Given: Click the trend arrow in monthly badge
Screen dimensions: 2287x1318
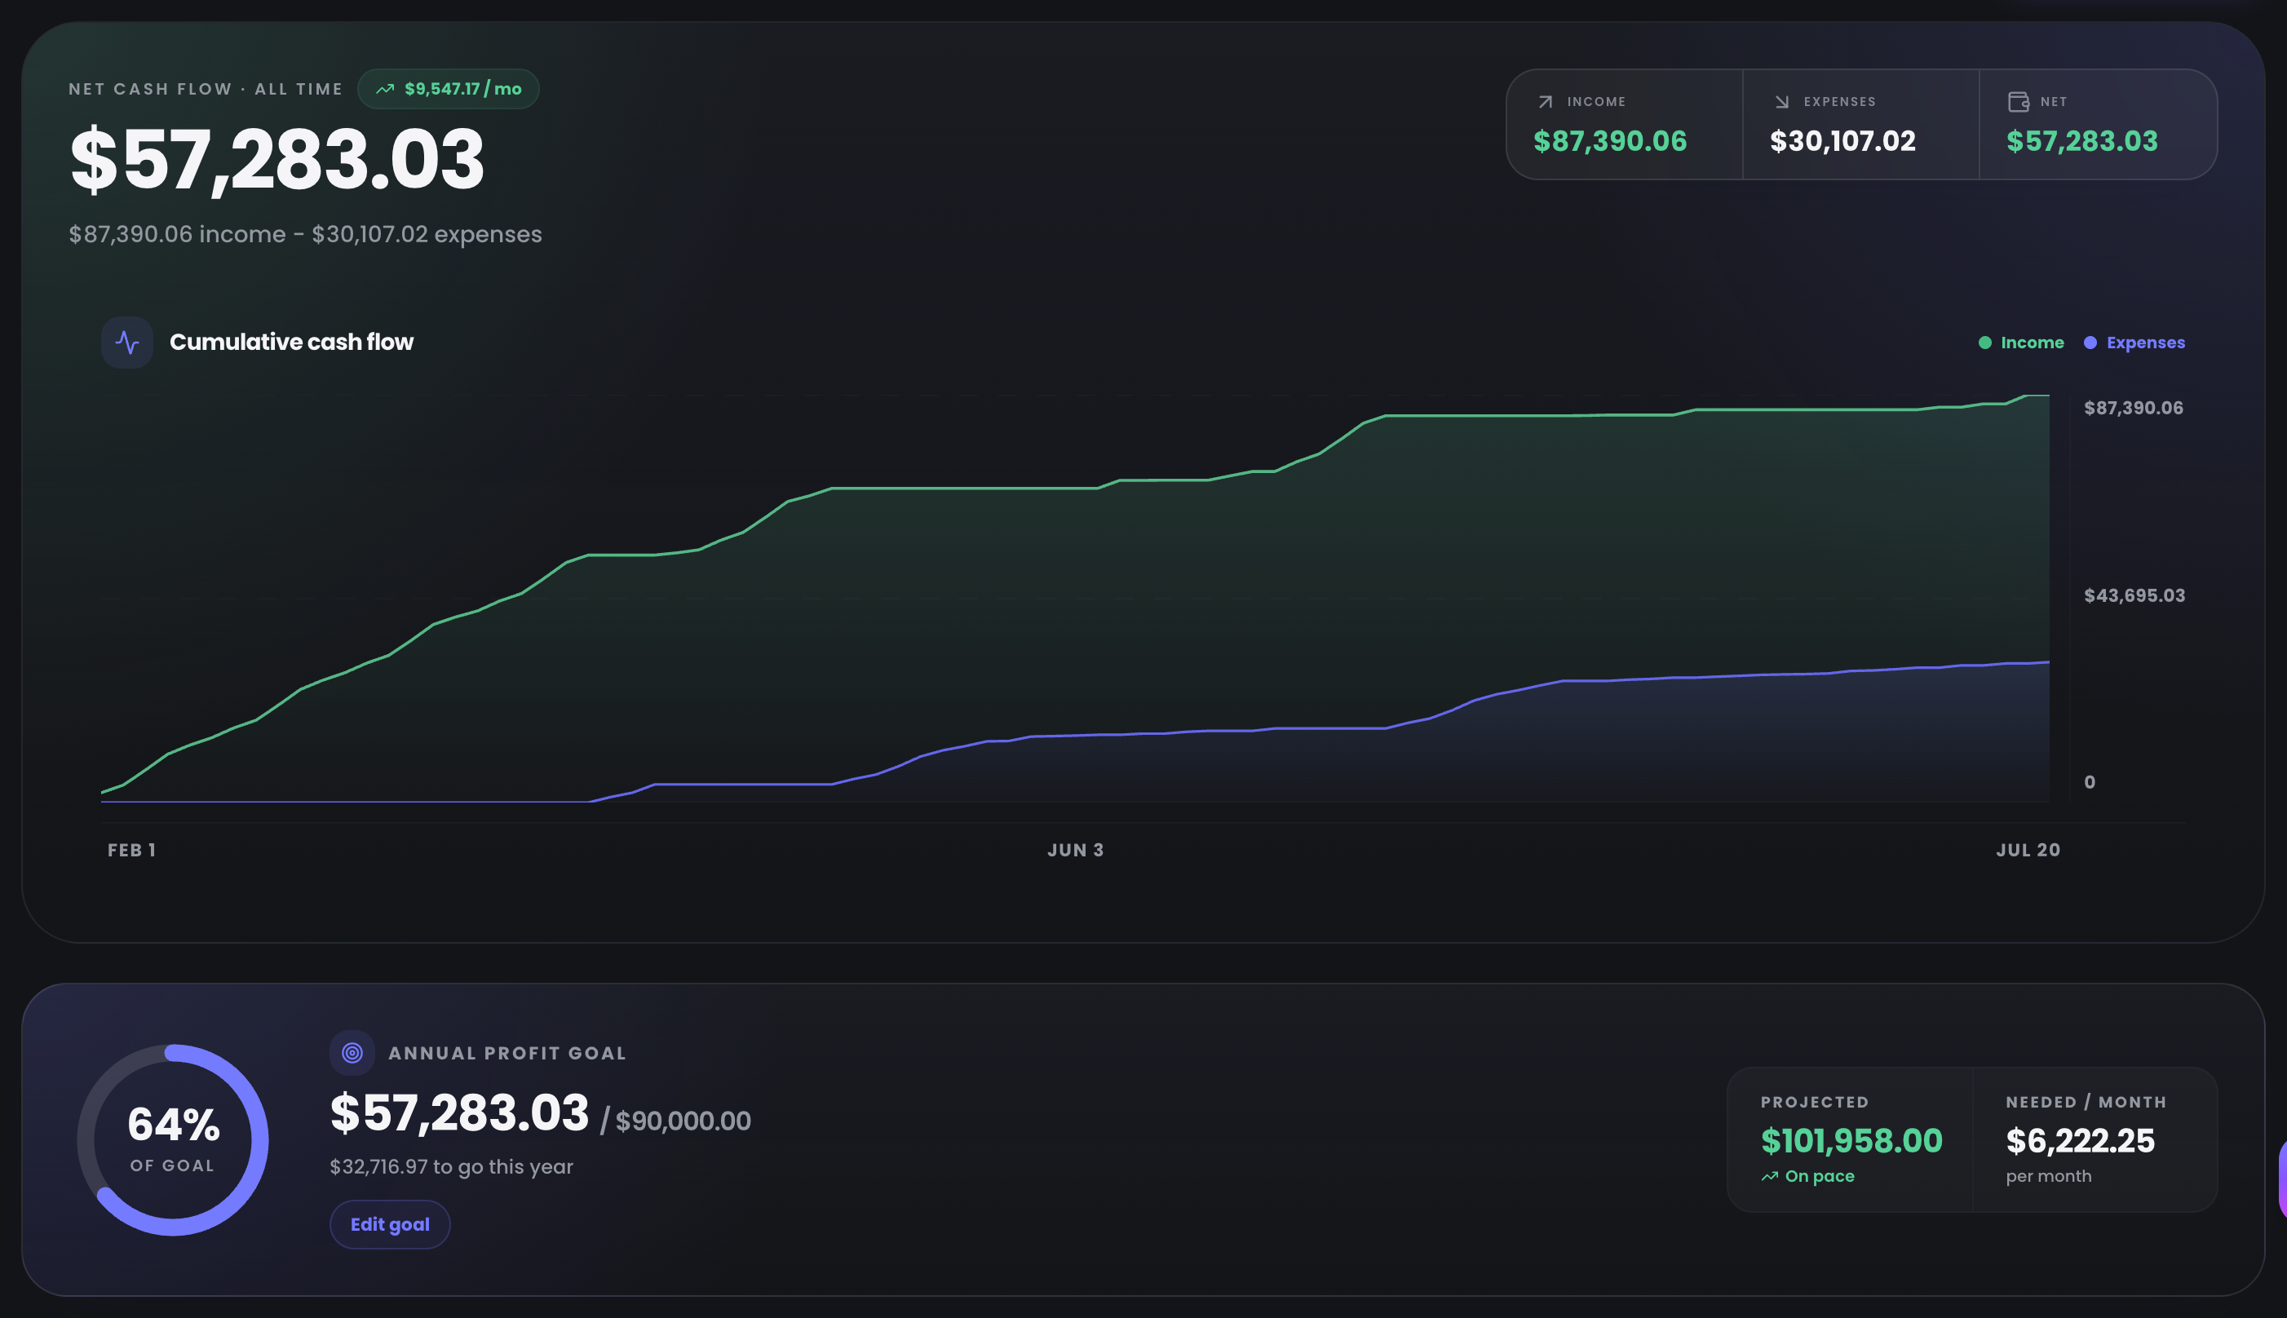Looking at the screenshot, I should click(x=386, y=89).
